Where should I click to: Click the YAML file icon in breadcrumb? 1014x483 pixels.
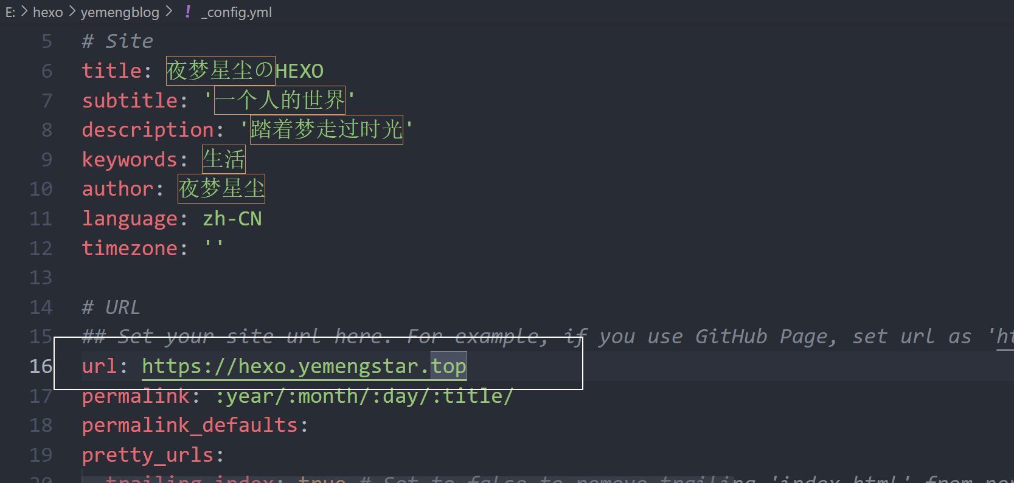pos(188,12)
